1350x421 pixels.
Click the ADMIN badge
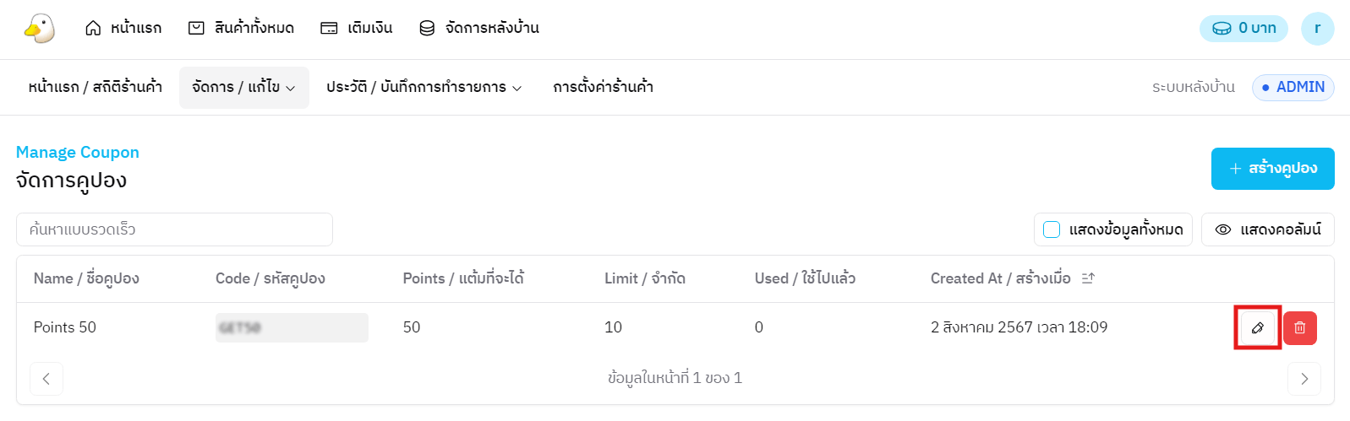[x=1293, y=87]
